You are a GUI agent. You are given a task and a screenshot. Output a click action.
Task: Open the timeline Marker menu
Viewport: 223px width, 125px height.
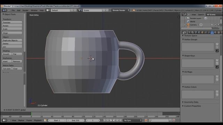tap(21, 120)
